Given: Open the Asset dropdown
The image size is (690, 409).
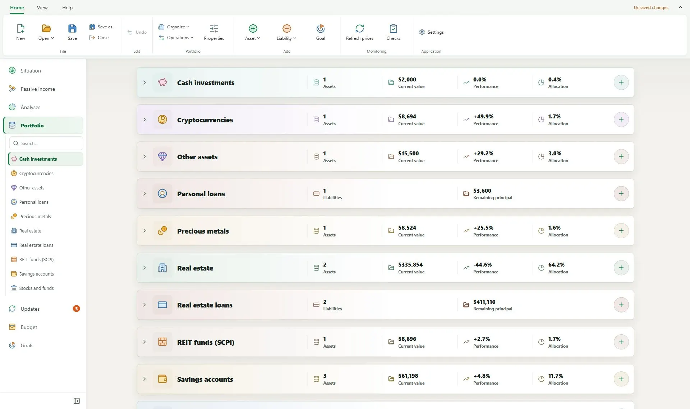Looking at the screenshot, I should [x=253, y=32].
